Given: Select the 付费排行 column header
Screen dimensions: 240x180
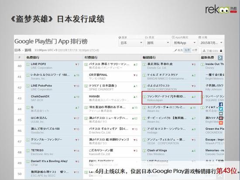Looking at the screenshot, I should (x=91, y=57).
